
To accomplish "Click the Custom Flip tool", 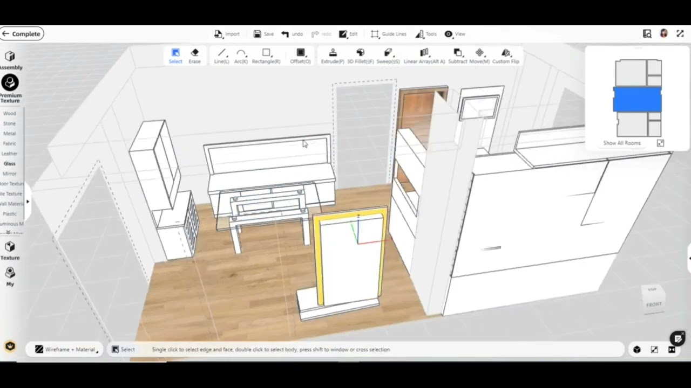I will click(x=506, y=56).
